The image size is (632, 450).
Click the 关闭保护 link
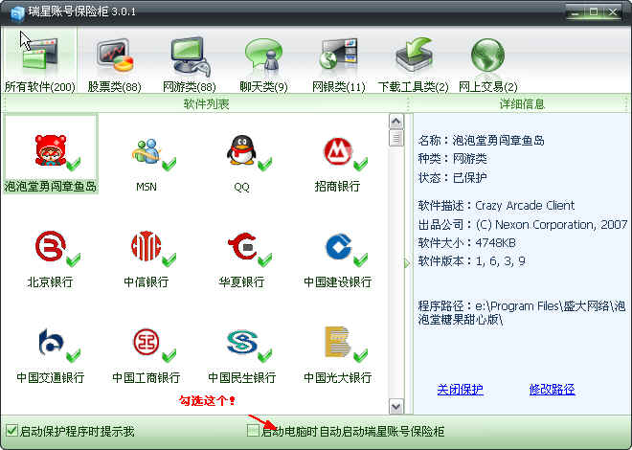click(x=460, y=390)
